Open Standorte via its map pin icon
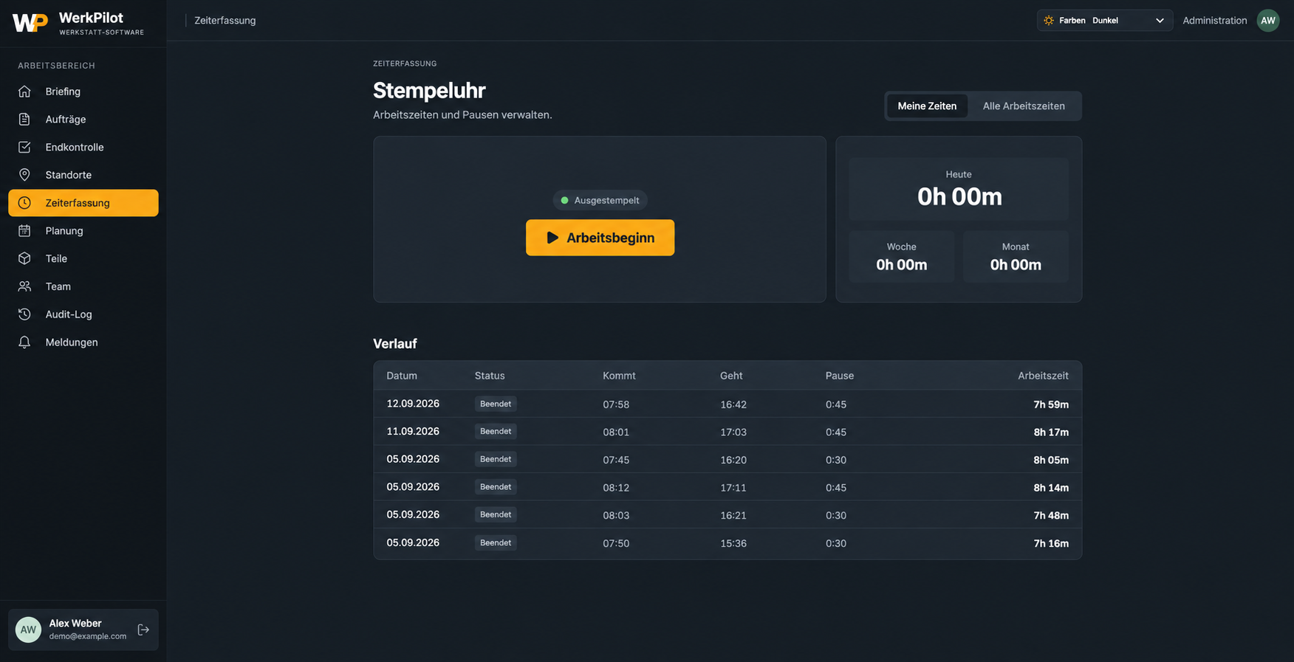1294x662 pixels. 24,175
